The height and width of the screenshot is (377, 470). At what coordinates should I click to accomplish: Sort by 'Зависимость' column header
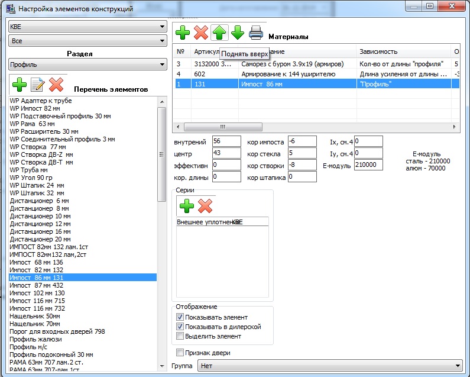click(403, 51)
